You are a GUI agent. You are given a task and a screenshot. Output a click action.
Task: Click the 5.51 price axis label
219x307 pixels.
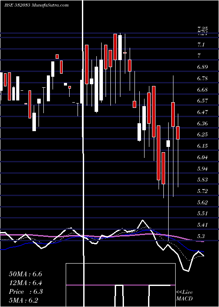(202, 213)
